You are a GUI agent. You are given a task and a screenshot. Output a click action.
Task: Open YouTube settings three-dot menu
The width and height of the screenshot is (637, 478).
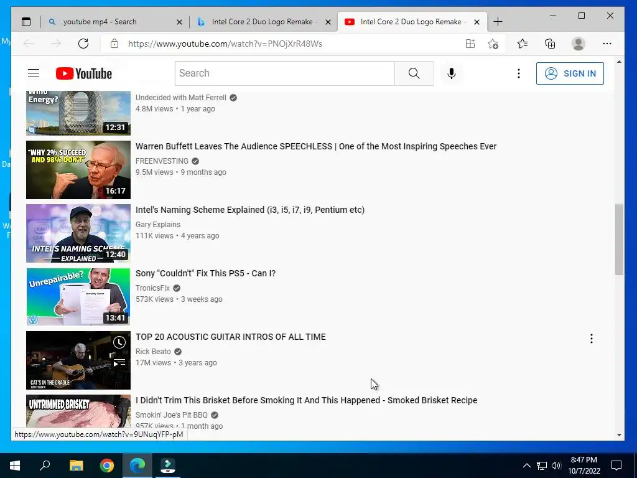pos(518,73)
